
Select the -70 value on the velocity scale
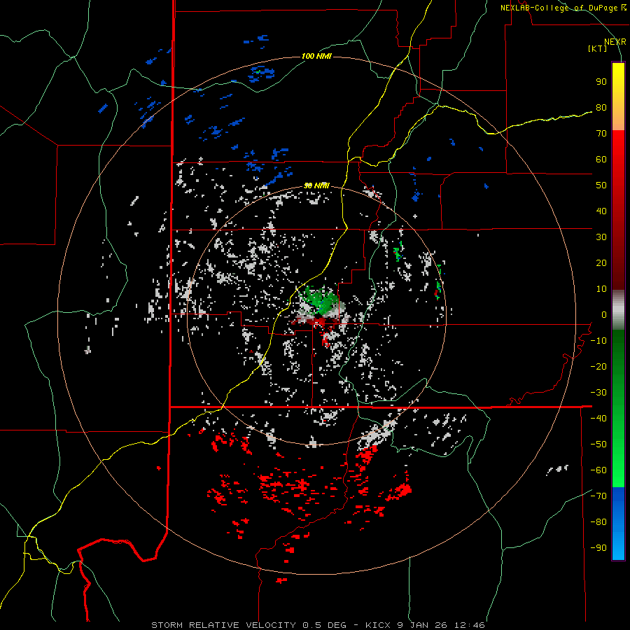[x=598, y=496]
